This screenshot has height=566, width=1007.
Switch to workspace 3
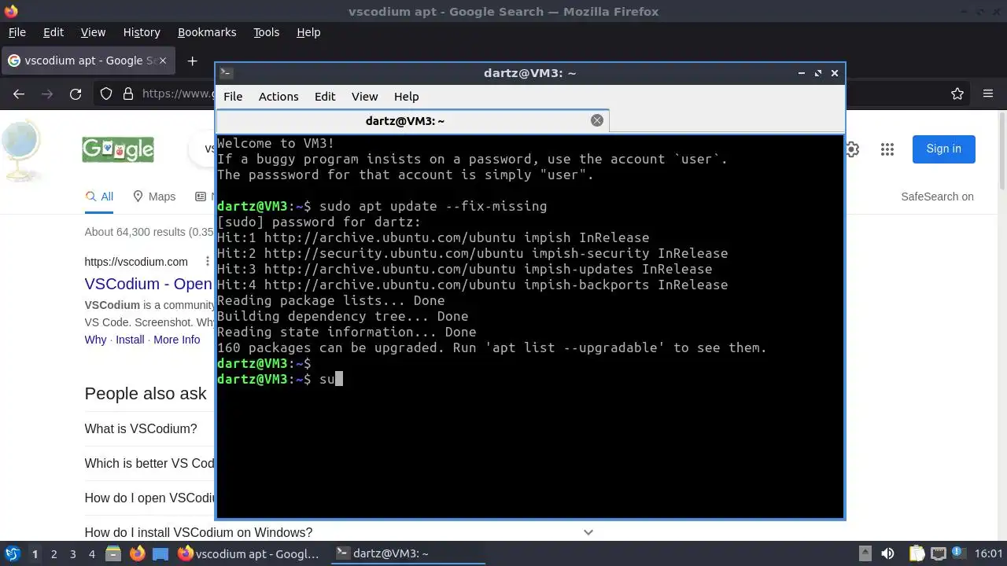point(72,553)
